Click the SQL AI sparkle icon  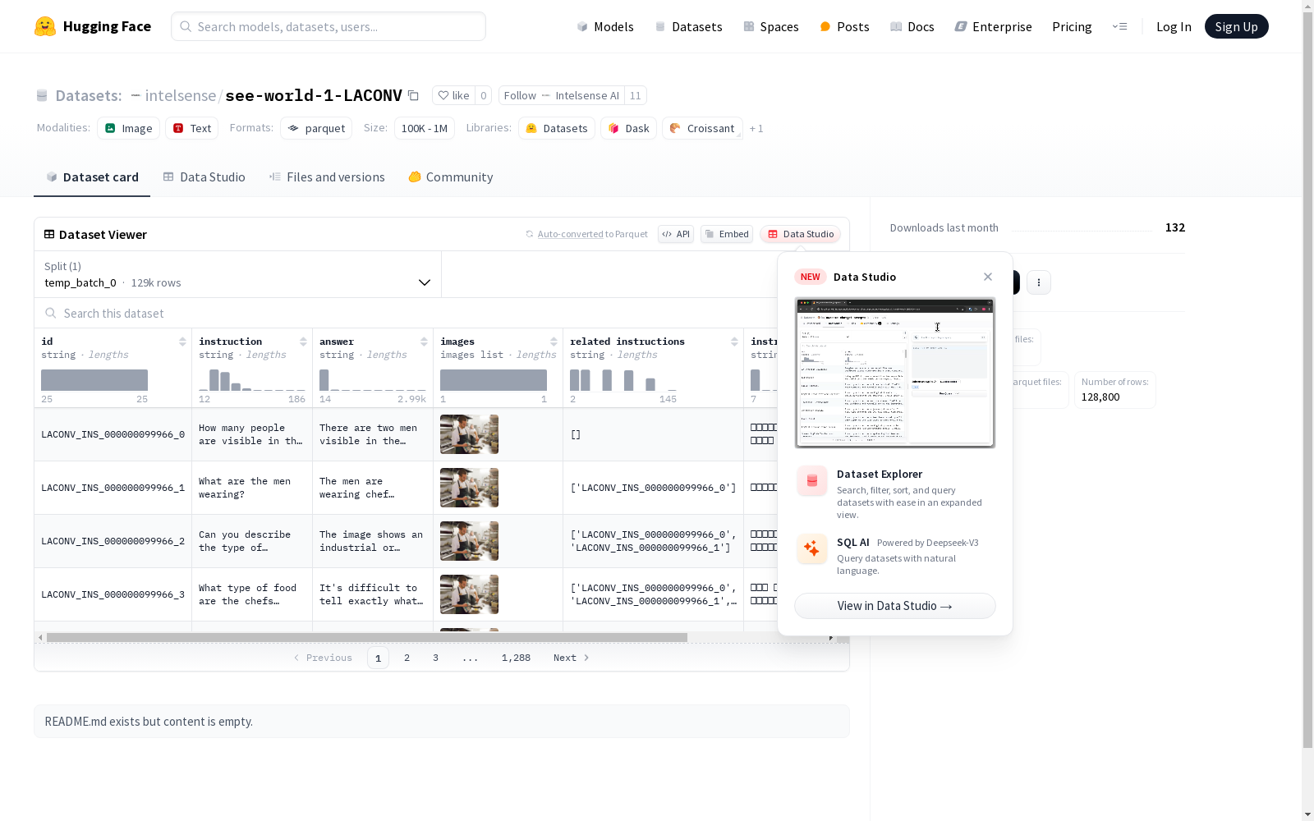812,549
